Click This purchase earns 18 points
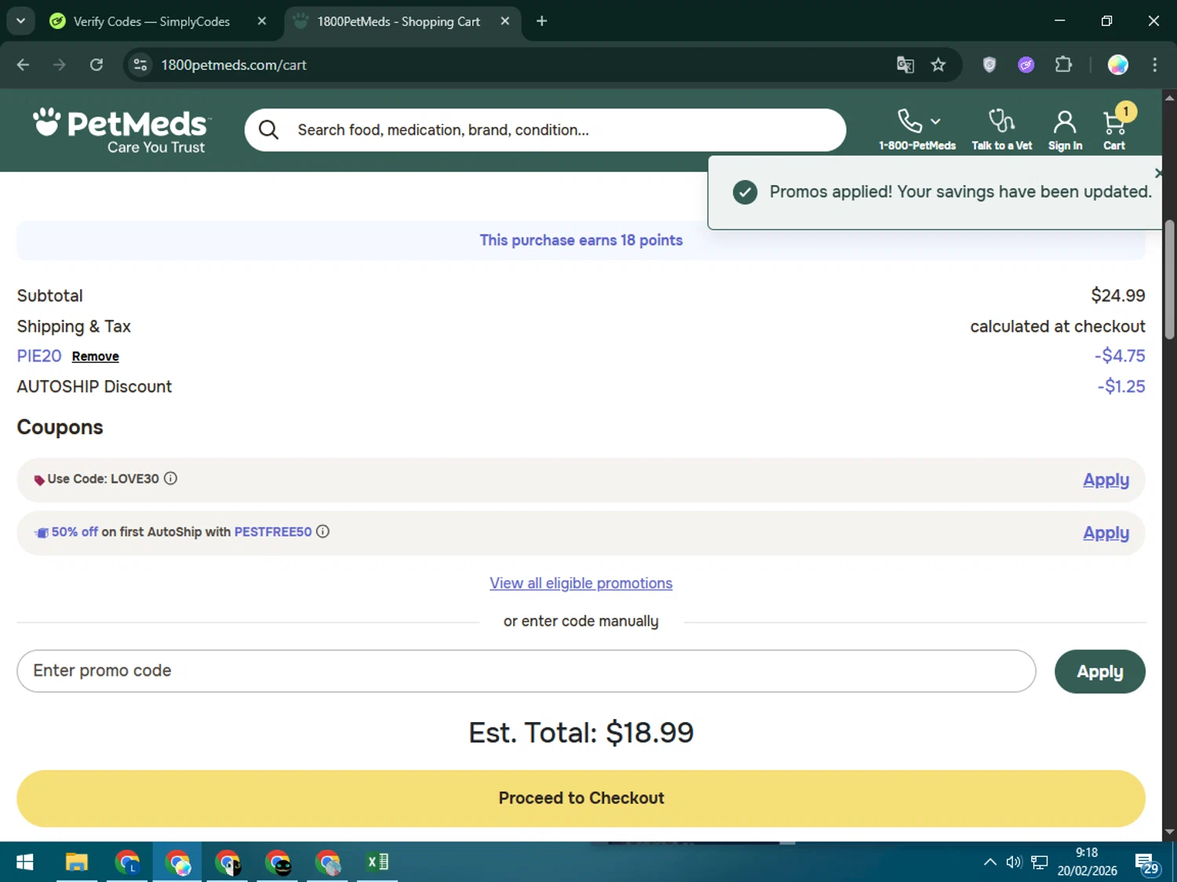Image resolution: width=1177 pixels, height=882 pixels. [581, 241]
